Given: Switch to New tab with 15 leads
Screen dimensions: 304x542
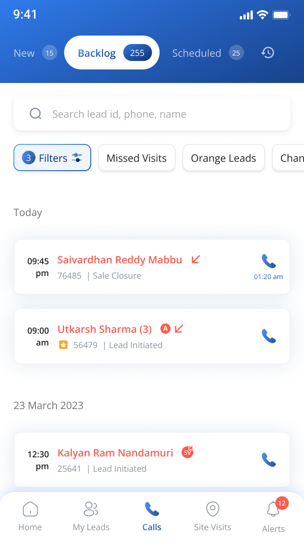Looking at the screenshot, I should pos(35,53).
